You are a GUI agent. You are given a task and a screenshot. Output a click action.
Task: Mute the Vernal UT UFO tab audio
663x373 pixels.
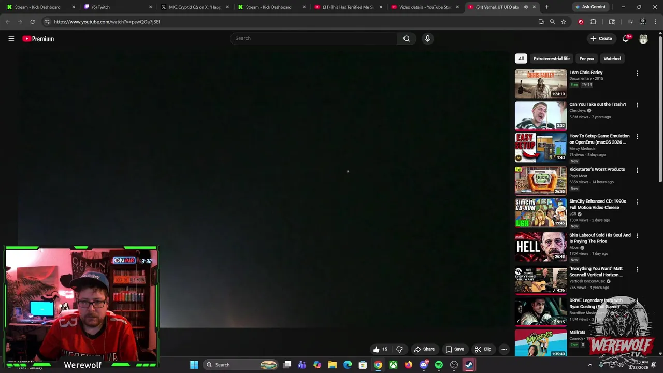526,7
